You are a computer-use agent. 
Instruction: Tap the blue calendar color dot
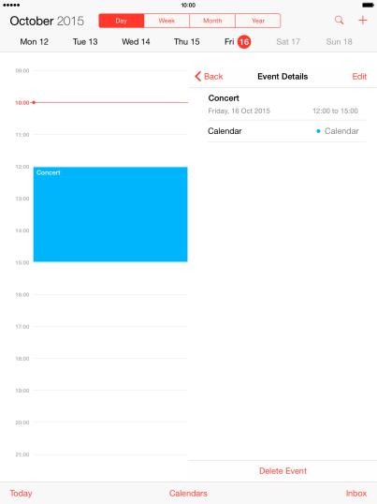pos(318,131)
